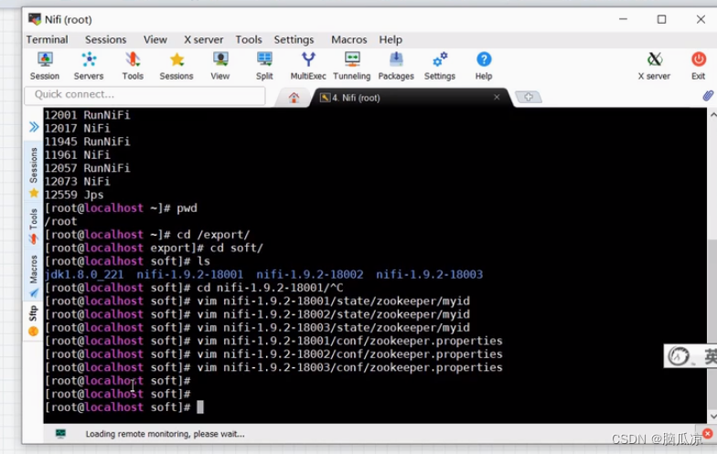Click the View toolbar icon
717x454 pixels.
coord(219,66)
